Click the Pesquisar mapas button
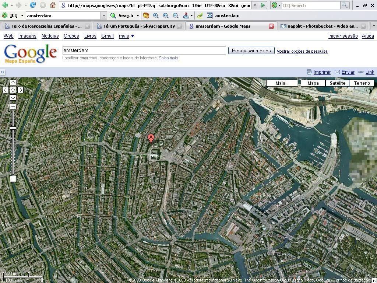Screen dimensions: 377x283 coord(251,51)
